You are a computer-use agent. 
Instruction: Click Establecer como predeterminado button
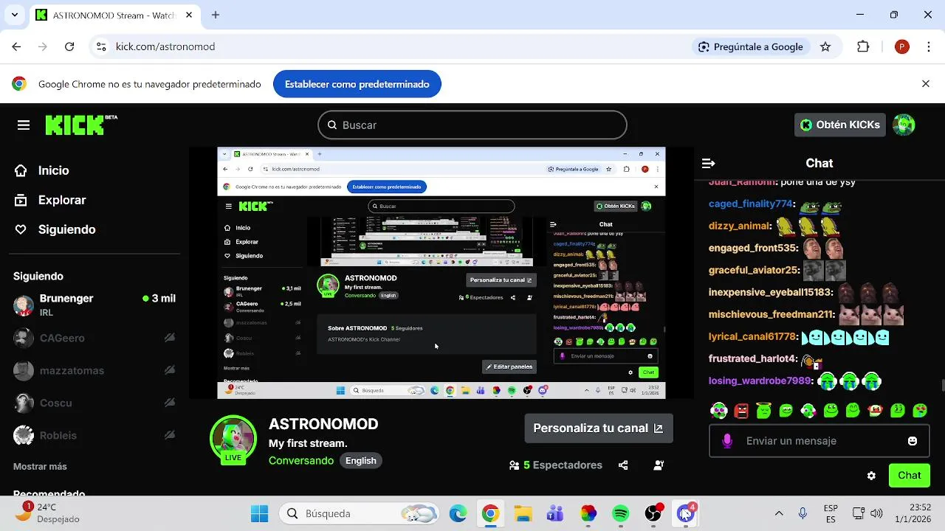(x=357, y=84)
